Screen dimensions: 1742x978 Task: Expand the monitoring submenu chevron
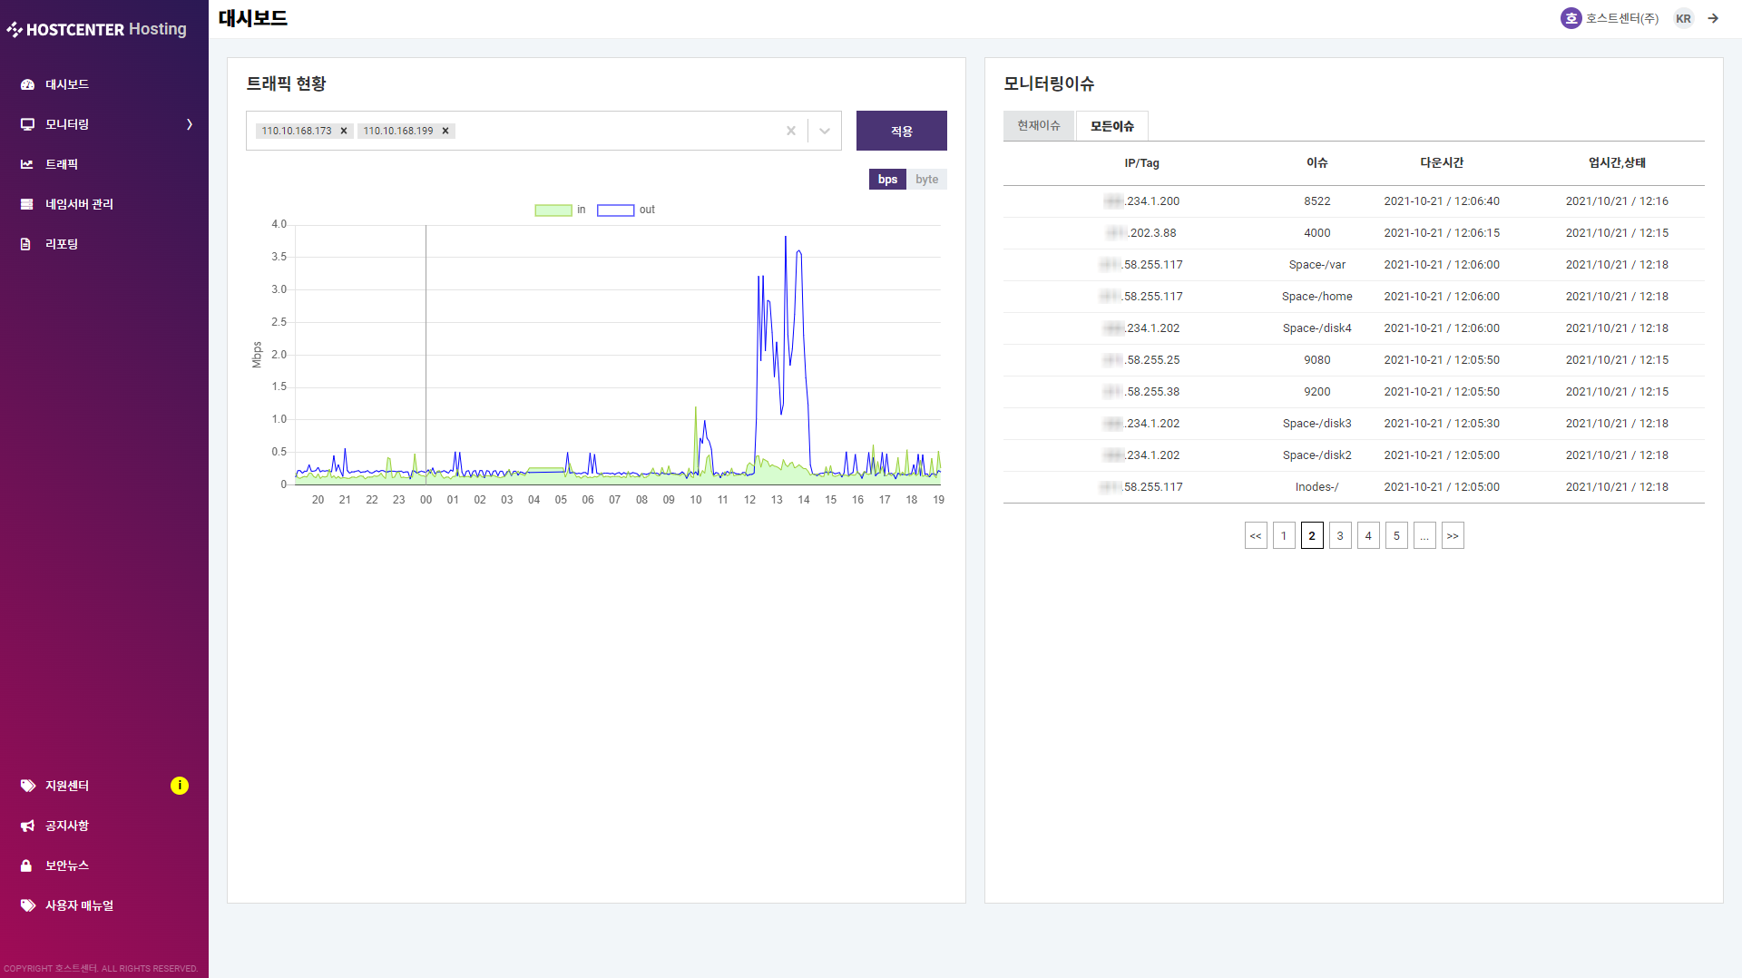point(190,124)
